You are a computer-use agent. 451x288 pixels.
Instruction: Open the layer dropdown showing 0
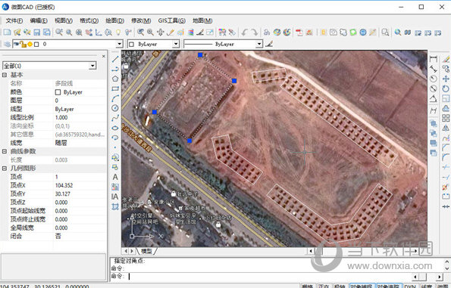(x=119, y=44)
